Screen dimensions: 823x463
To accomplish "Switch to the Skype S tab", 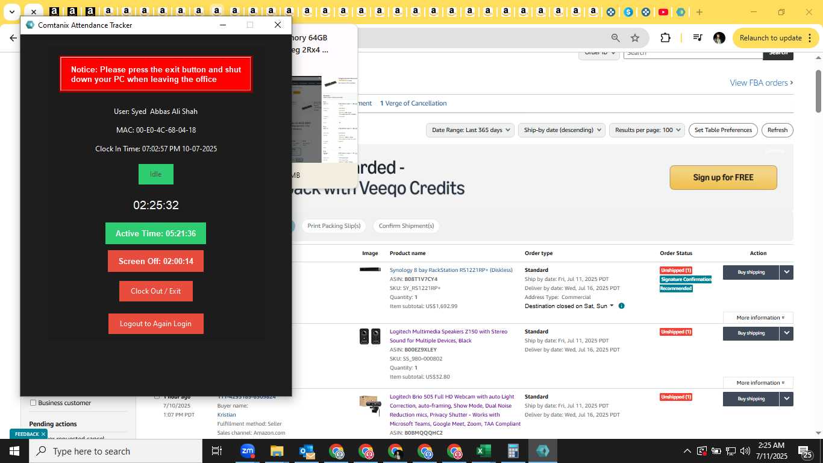I will [628, 12].
